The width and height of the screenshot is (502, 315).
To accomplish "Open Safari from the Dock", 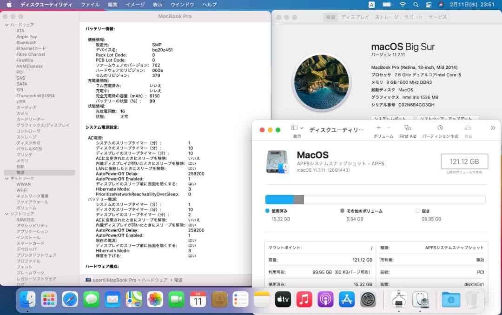I will click(x=70, y=300).
